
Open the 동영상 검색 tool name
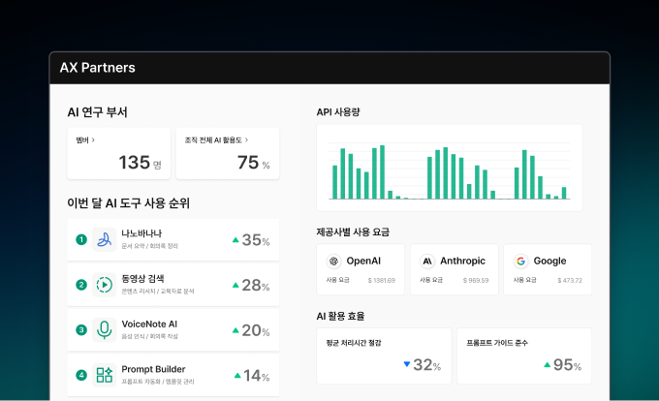point(142,278)
